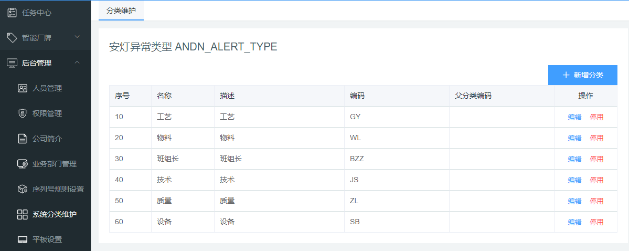Image resolution: width=629 pixels, height=251 pixels.
Task: Click the 后台管理 monitor icon
Action: 12,63
